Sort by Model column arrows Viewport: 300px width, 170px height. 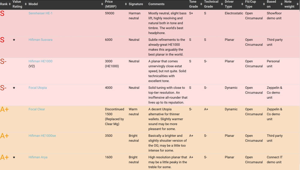pyautogui.click(x=102, y=4)
